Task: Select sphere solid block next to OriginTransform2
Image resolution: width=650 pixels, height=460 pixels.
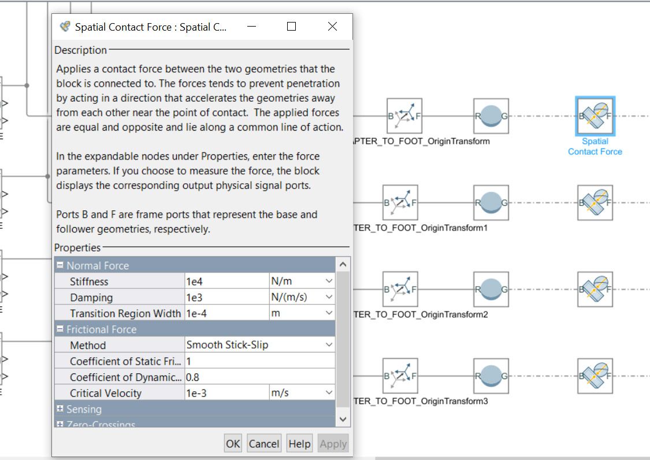Action: point(491,290)
